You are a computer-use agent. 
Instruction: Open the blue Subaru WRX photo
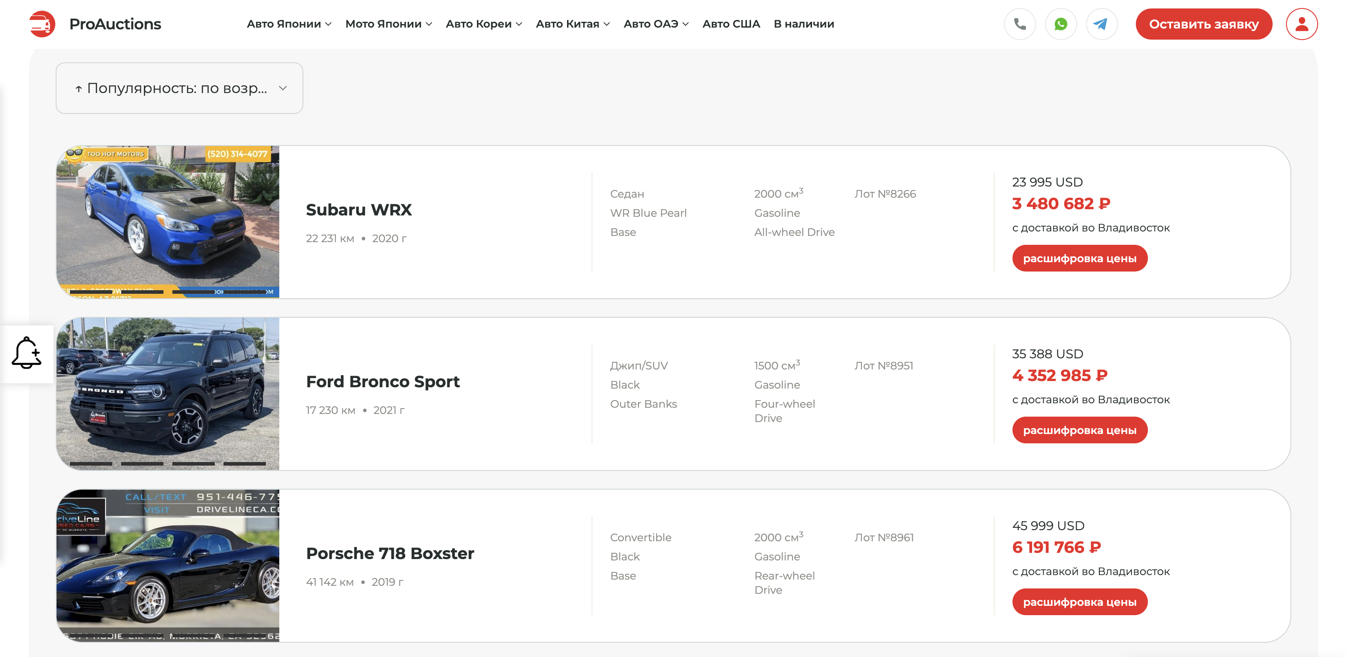[168, 222]
